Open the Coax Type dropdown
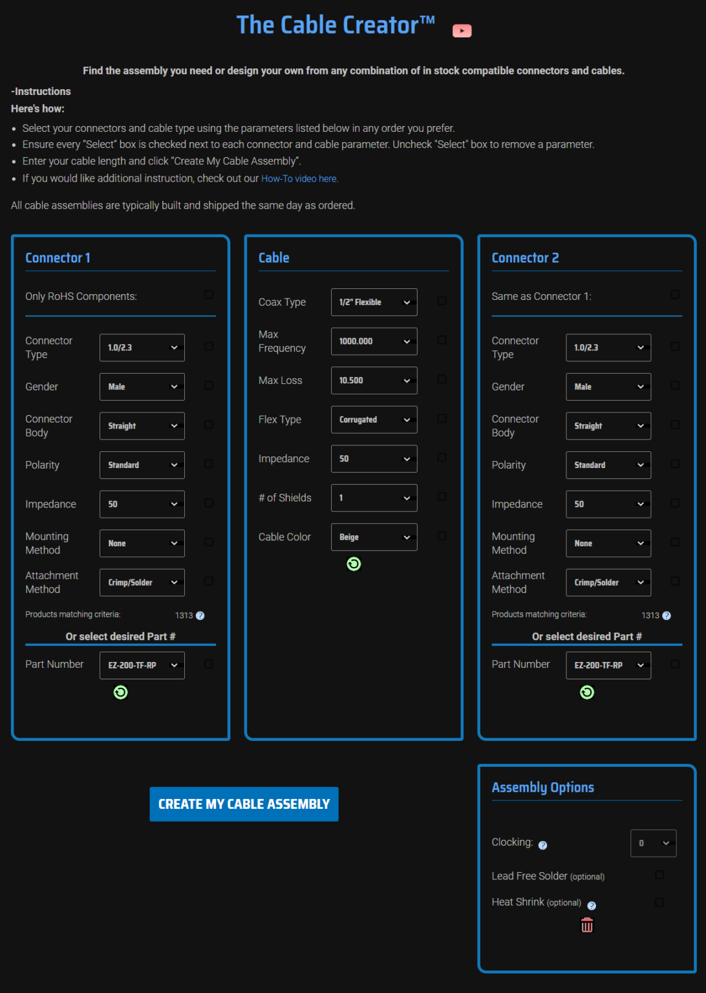The image size is (706, 993). click(374, 302)
